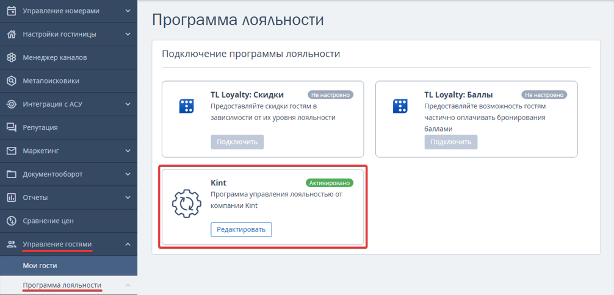This screenshot has height=295, width=614.
Task: Click the flower icon beside Менеджер каналов
Action: (12, 57)
